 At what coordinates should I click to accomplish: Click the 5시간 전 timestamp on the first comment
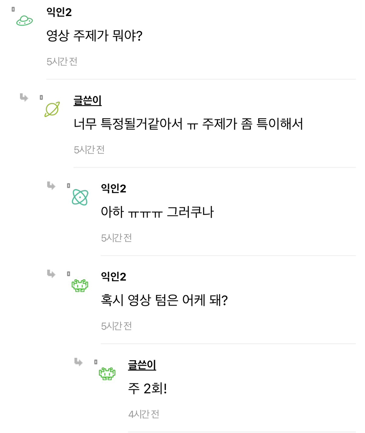[x=62, y=61]
